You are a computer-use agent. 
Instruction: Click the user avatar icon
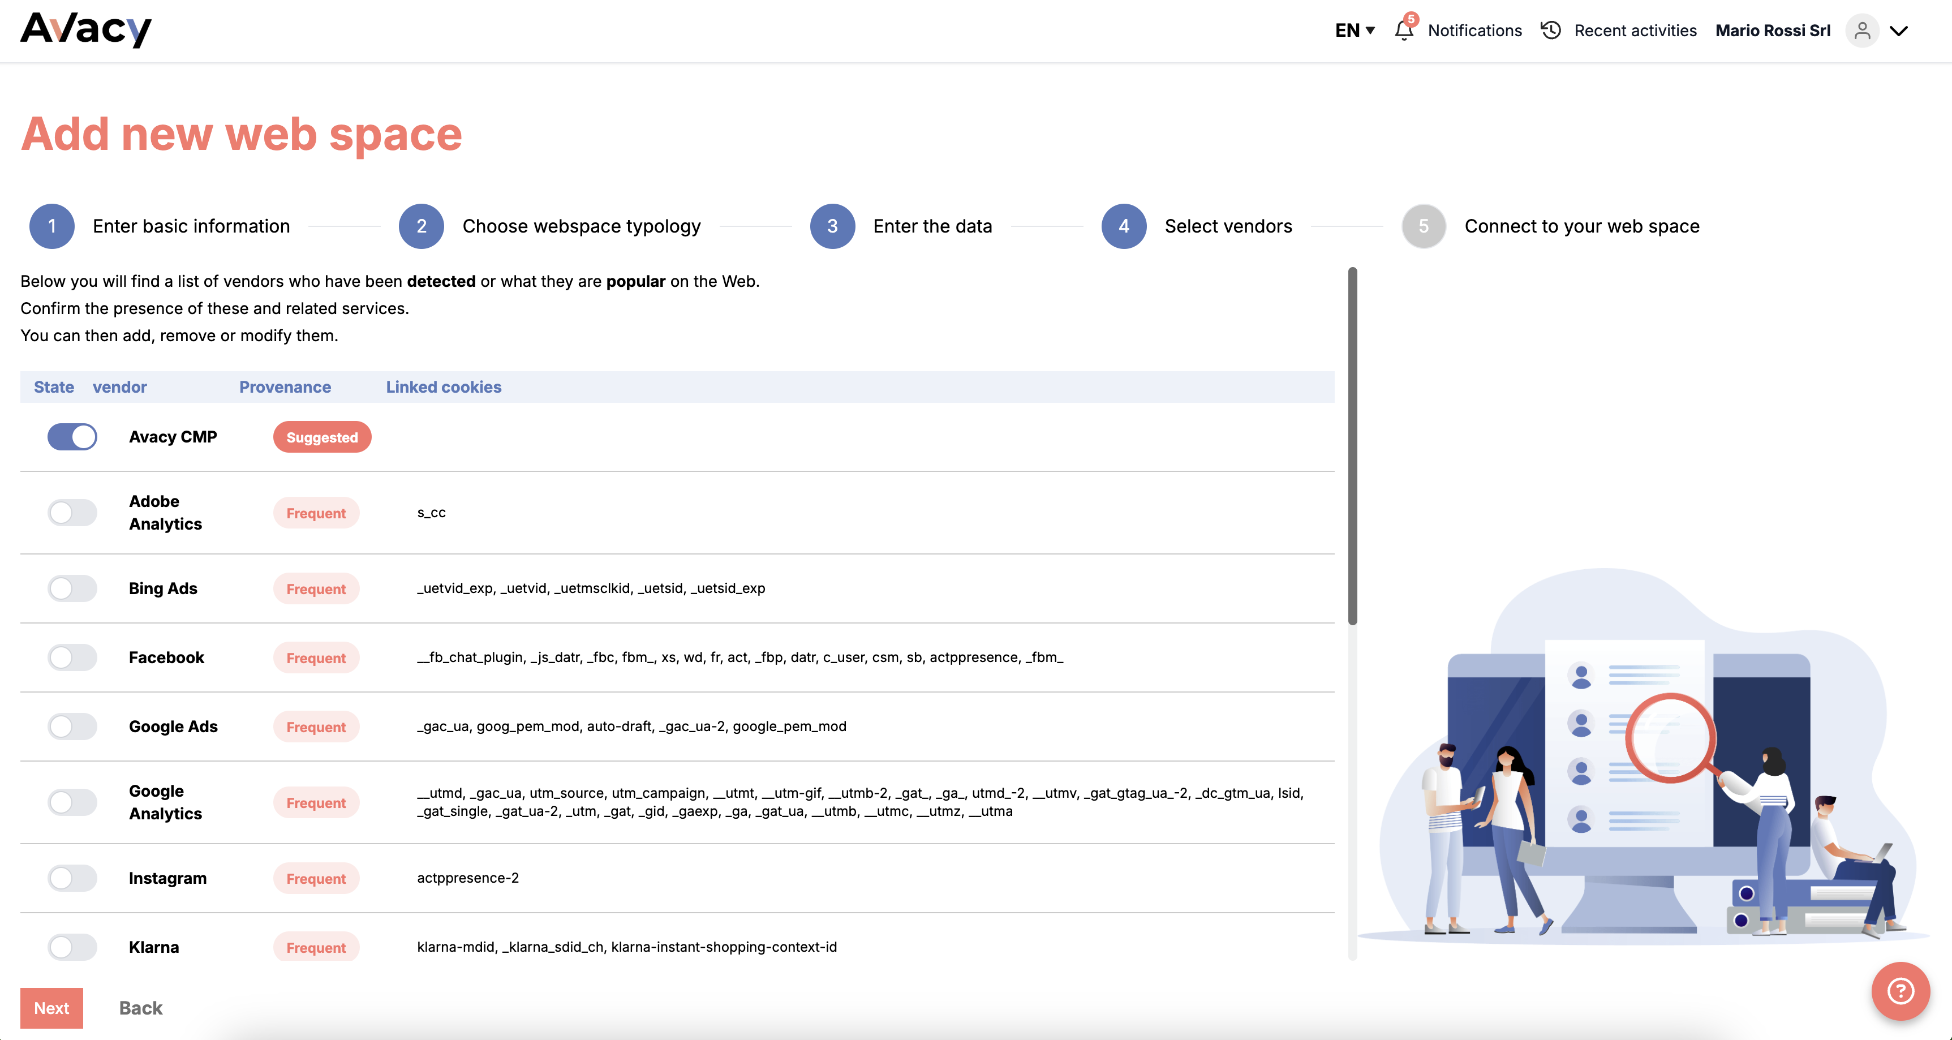click(x=1862, y=31)
